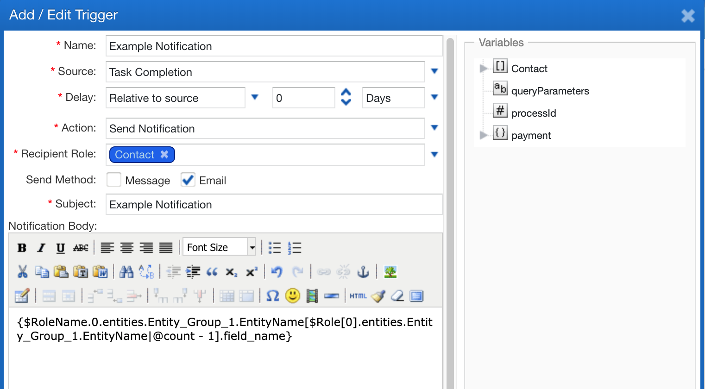
Task: Enable the Message send method checkbox
Action: coord(114,180)
